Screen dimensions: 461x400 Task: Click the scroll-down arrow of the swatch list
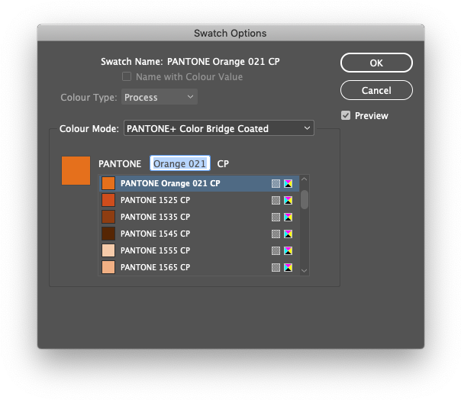(x=305, y=270)
